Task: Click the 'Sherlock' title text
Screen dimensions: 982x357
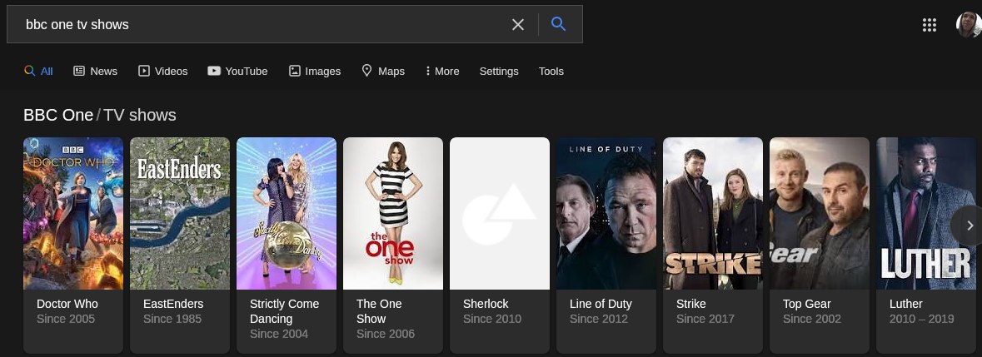Action: (486, 304)
